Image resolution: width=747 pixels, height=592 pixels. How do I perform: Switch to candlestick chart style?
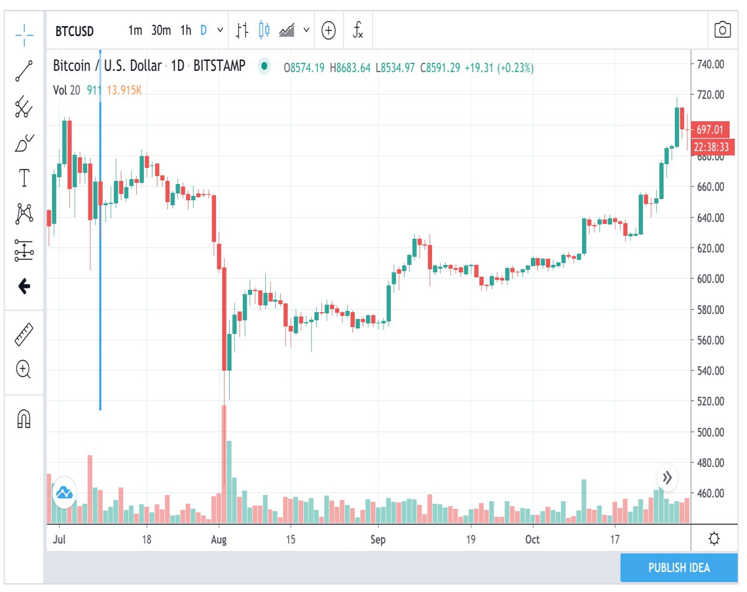tap(265, 30)
